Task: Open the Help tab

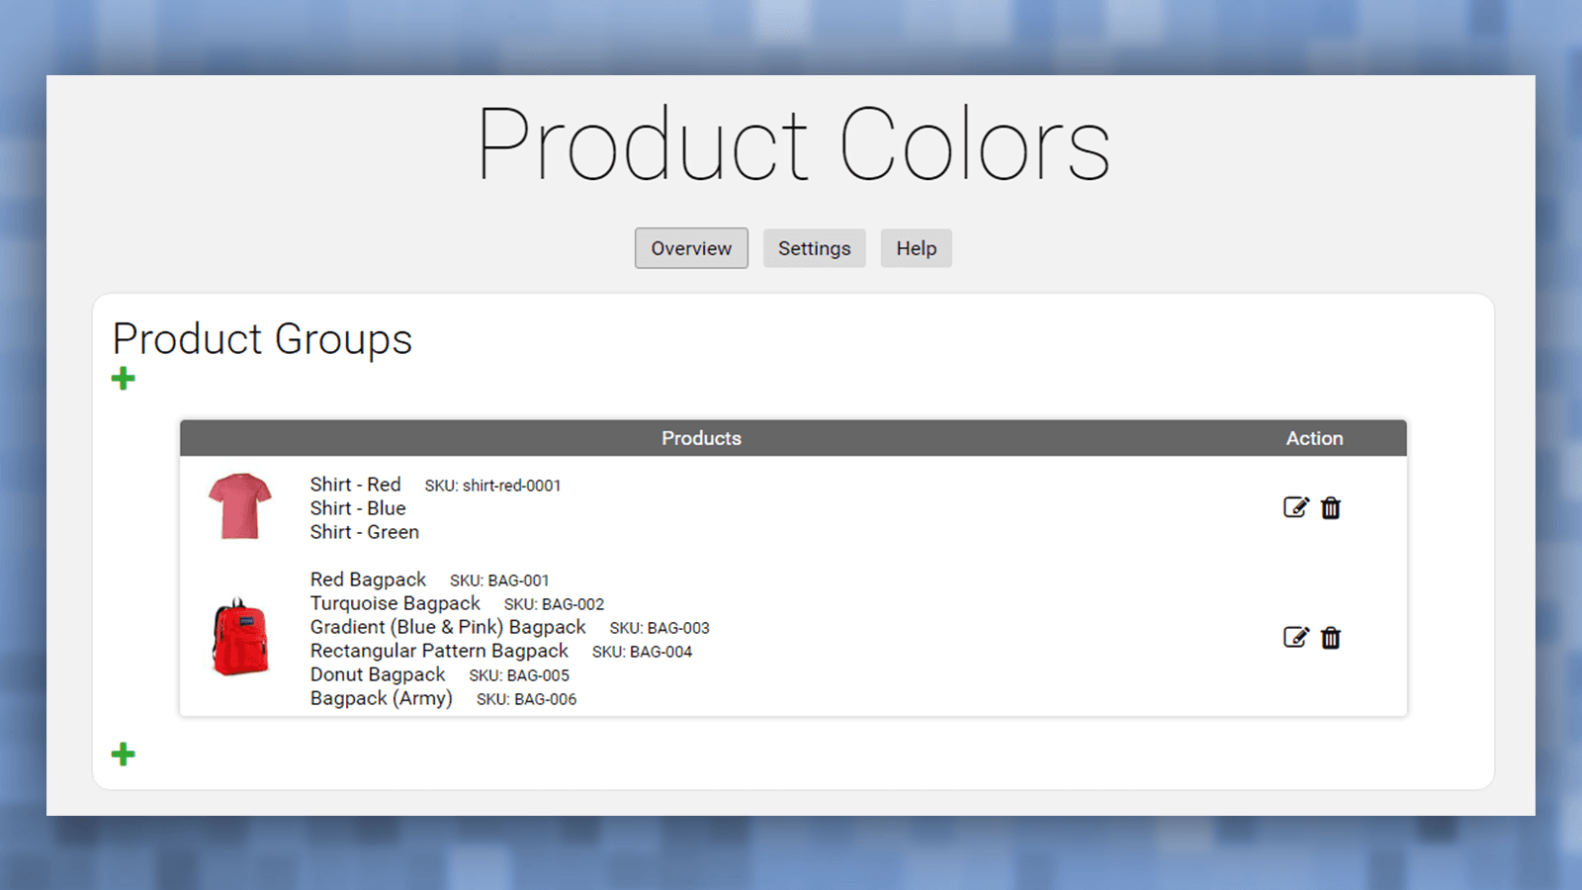Action: (916, 248)
